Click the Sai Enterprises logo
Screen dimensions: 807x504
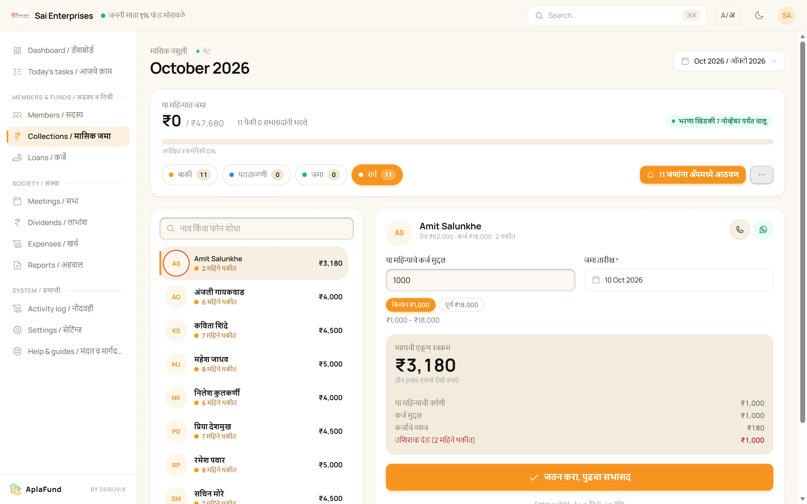[20, 15]
